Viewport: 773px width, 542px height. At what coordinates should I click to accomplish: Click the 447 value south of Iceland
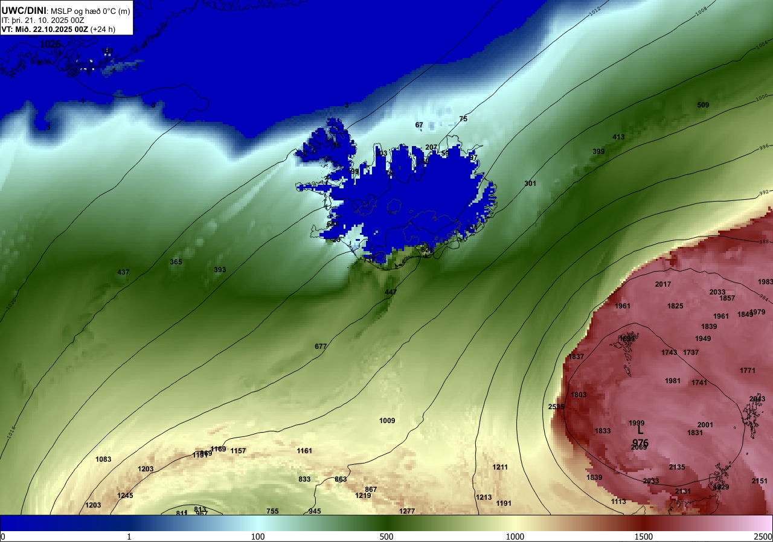tap(391, 292)
